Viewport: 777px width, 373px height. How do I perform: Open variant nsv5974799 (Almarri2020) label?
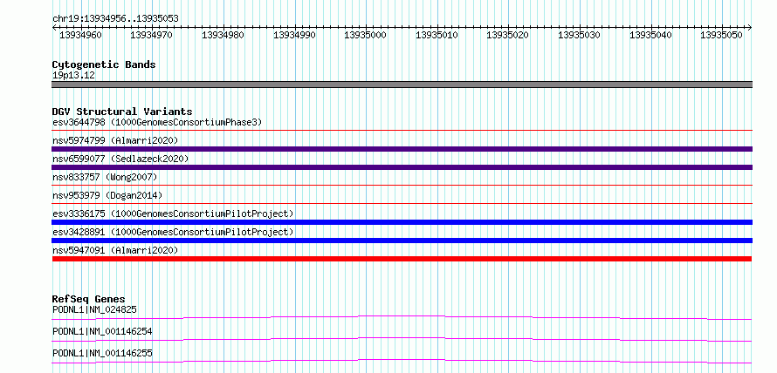point(115,140)
